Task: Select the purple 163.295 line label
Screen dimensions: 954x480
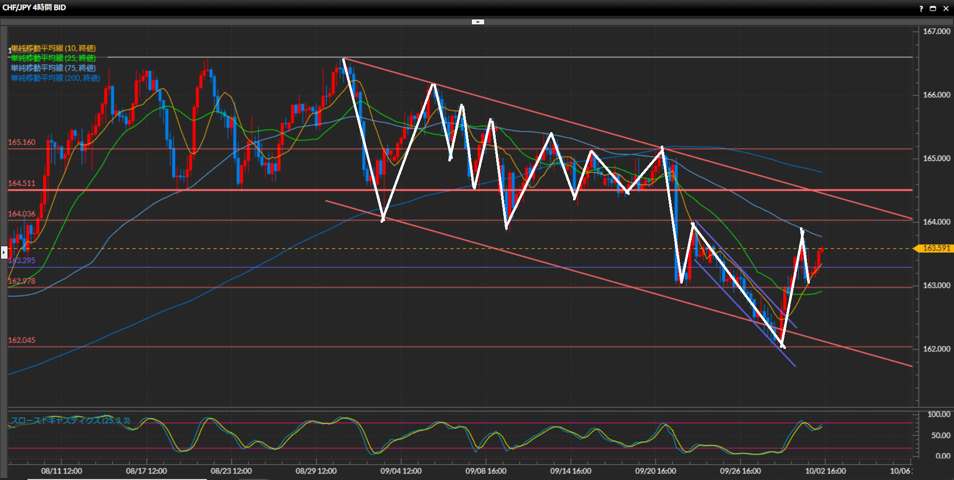Action: pos(22,261)
